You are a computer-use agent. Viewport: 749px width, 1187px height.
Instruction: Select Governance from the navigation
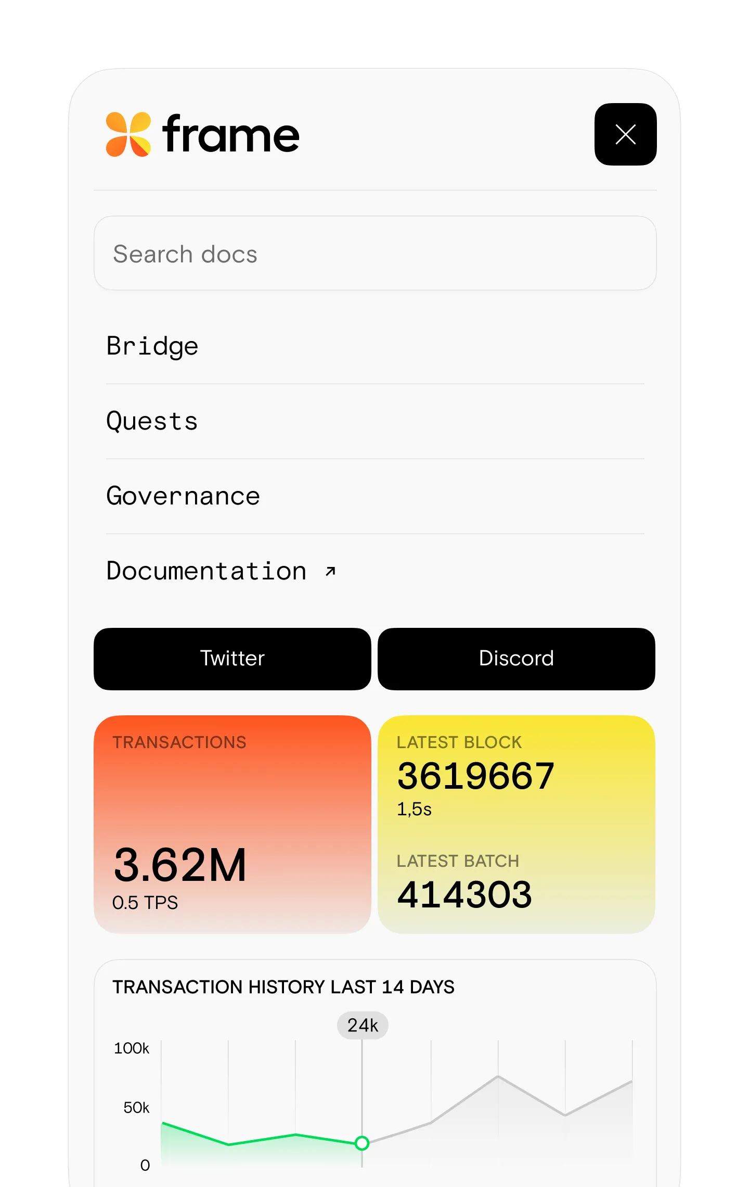pos(183,496)
